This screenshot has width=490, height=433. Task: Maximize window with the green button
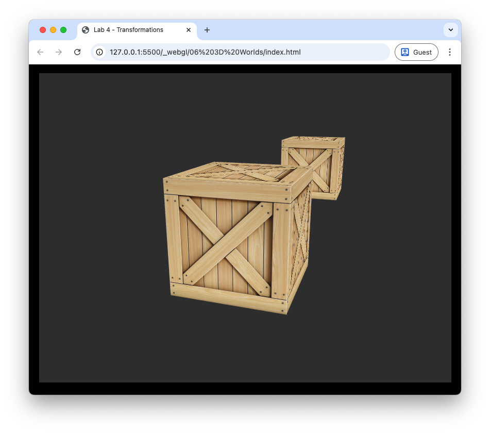point(63,30)
